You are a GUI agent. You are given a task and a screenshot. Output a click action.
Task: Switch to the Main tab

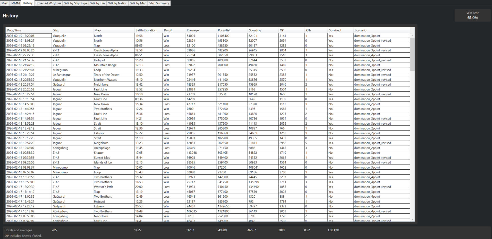5,3
